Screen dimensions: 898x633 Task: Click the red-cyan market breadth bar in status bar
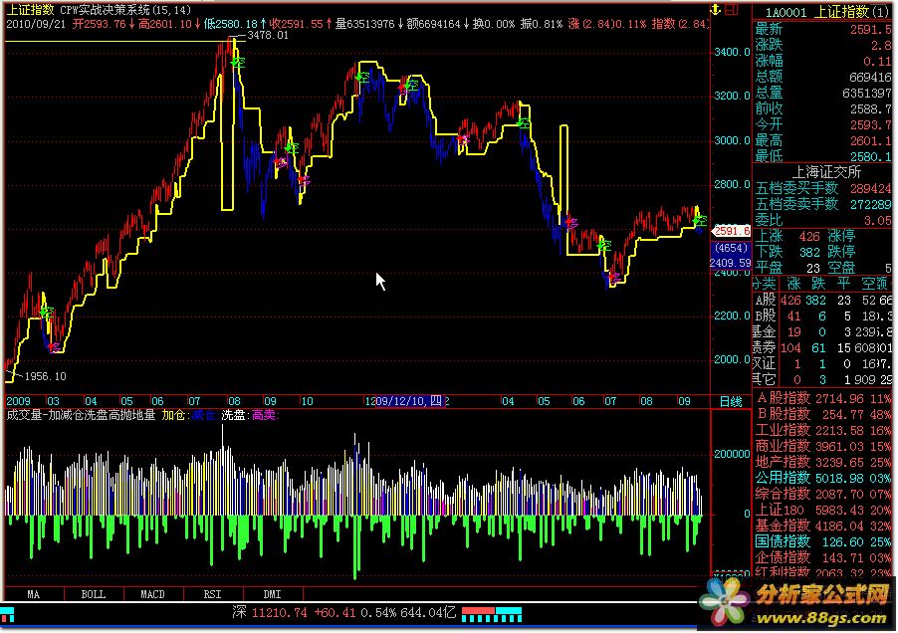point(492,615)
